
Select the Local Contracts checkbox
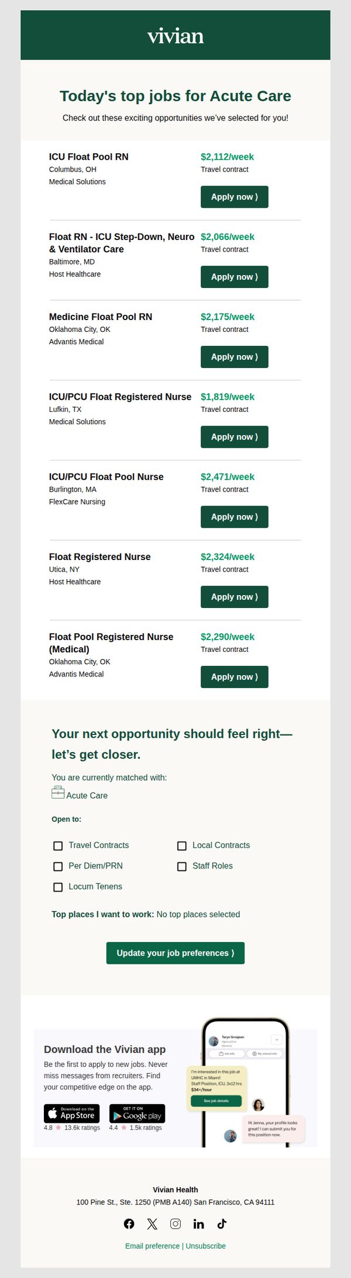182,846
